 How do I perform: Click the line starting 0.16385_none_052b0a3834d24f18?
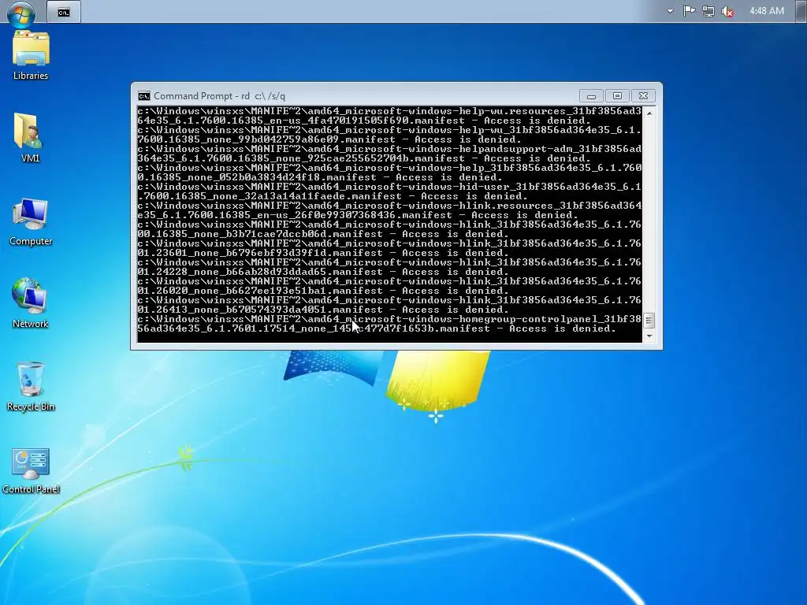(x=320, y=177)
